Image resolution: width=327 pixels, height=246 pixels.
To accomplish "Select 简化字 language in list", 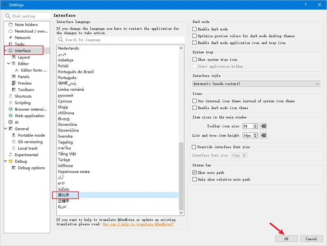I will click(x=117, y=195).
